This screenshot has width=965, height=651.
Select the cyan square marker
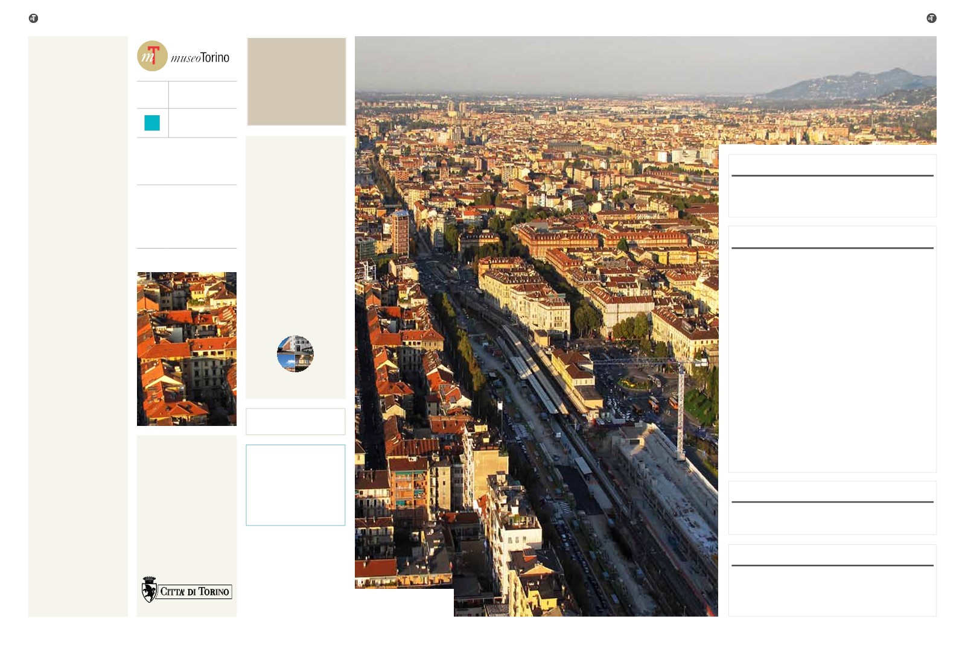pyautogui.click(x=152, y=123)
